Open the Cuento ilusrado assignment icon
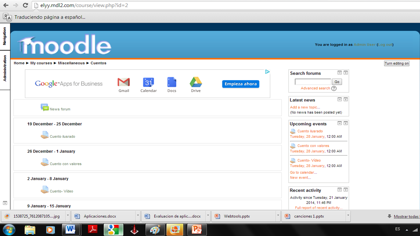420x236 pixels. pos(45,135)
